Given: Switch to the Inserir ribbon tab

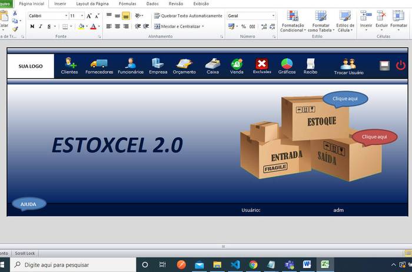Looking at the screenshot, I should click(60, 4).
